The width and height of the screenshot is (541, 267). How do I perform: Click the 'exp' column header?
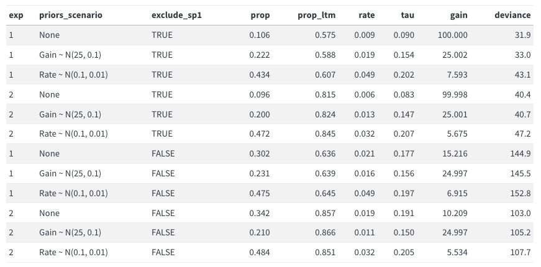click(x=16, y=15)
